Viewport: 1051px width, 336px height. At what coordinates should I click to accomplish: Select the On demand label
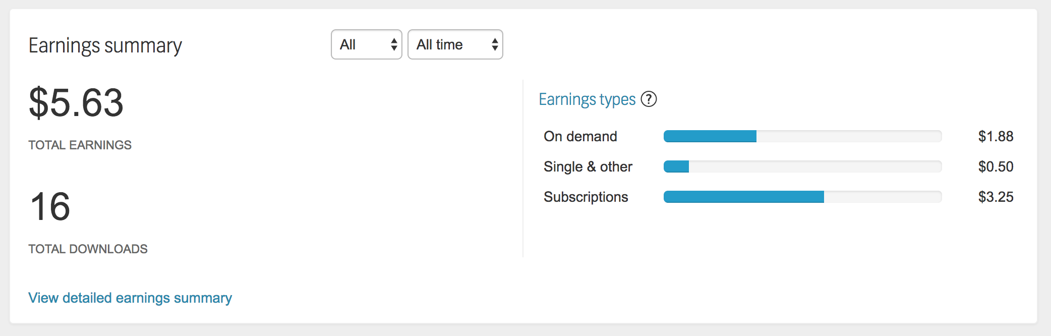pos(580,136)
